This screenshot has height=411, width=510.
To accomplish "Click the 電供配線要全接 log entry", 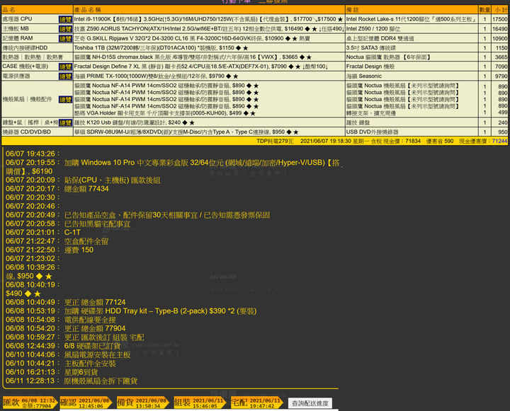I will (x=90, y=320).
